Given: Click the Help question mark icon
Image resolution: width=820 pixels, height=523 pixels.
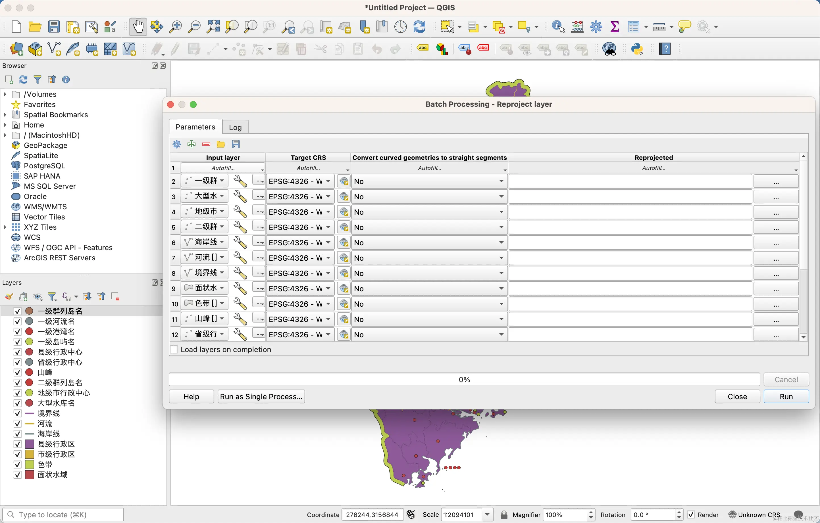Looking at the screenshot, I should (665, 49).
